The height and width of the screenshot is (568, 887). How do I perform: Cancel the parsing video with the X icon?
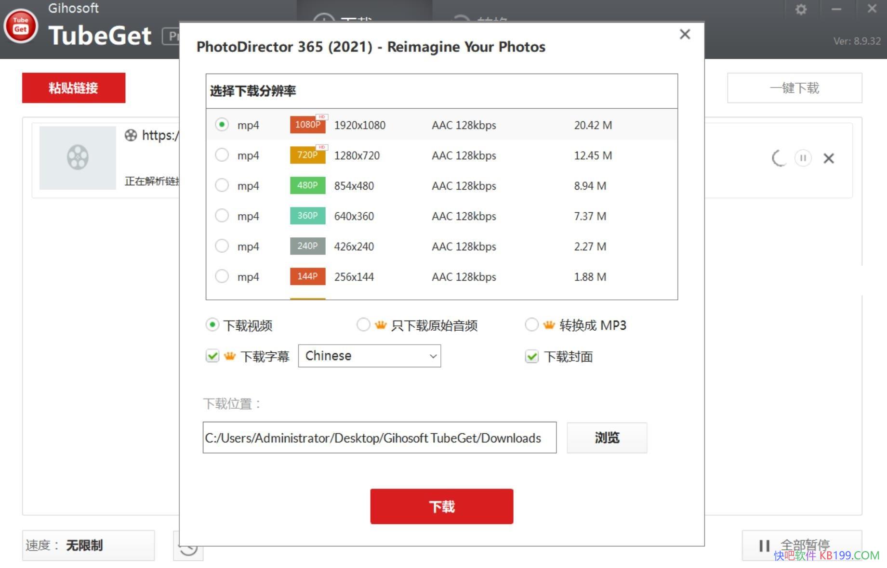tap(829, 158)
